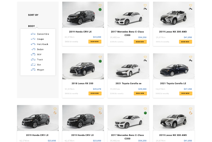Click the Truck silhouette icon
The width and height of the screenshot is (212, 142).
33,60
